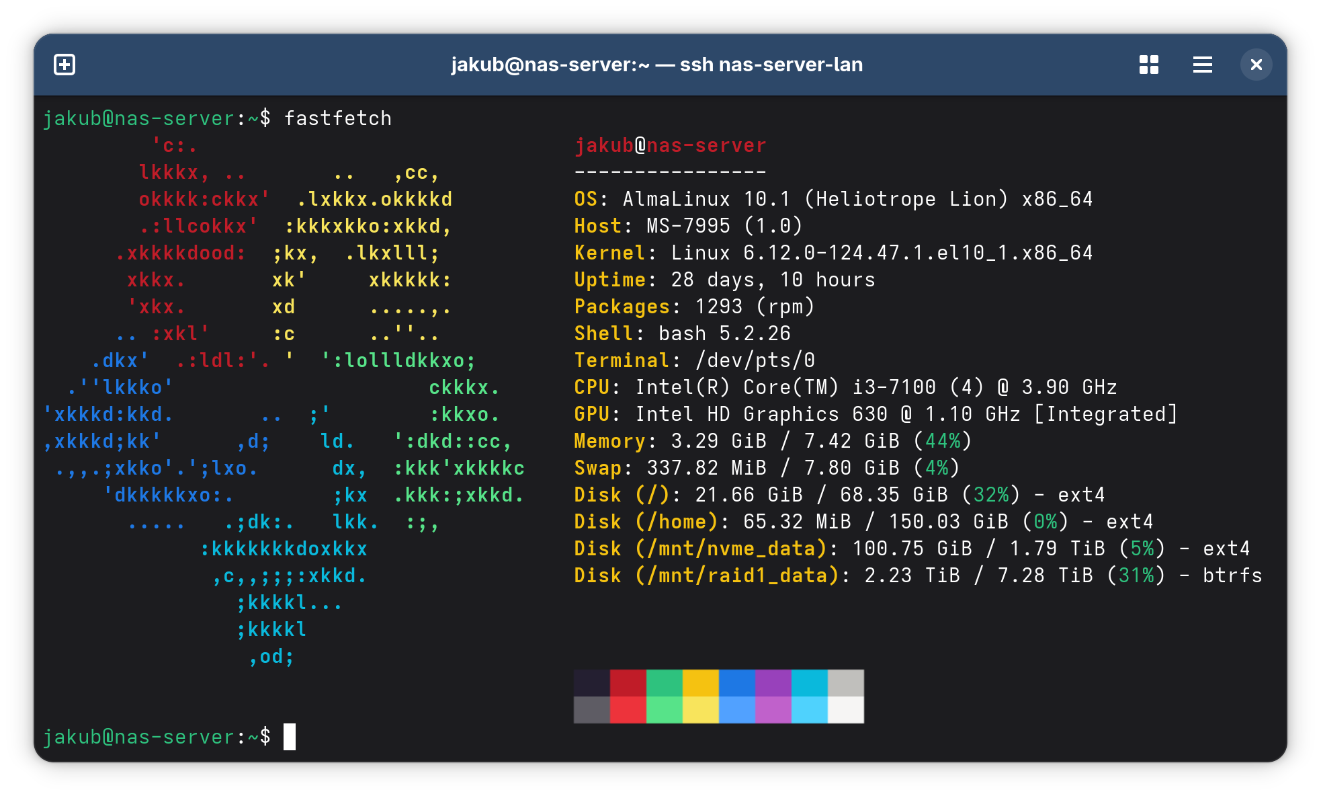This screenshot has height=796, width=1321.
Task: Click the ASCII logo line ':kkkkkkkdoxkkx'
Action: (x=284, y=549)
